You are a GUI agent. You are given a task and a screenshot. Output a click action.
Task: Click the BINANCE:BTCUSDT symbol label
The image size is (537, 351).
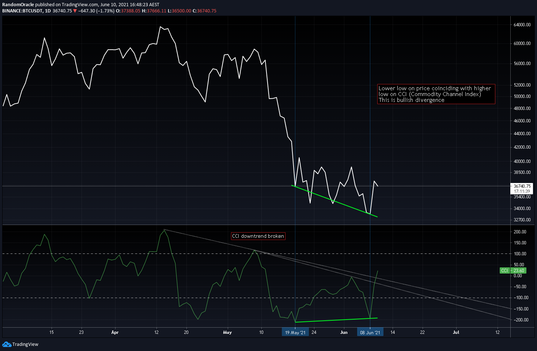[22, 11]
